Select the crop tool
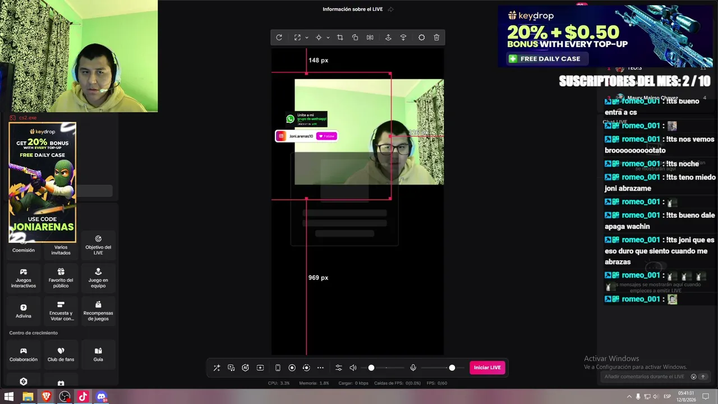Viewport: 718px width, 404px height. point(340,38)
